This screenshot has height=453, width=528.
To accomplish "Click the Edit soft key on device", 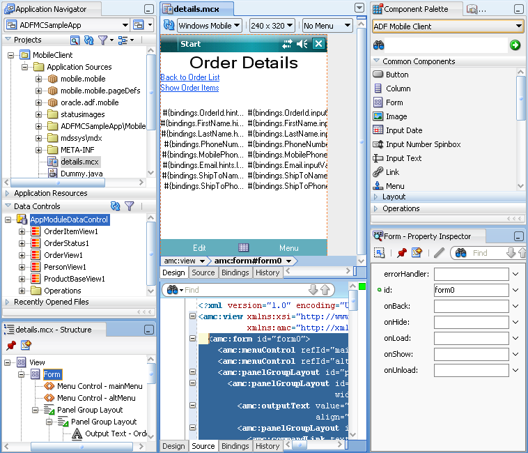I will click(199, 248).
